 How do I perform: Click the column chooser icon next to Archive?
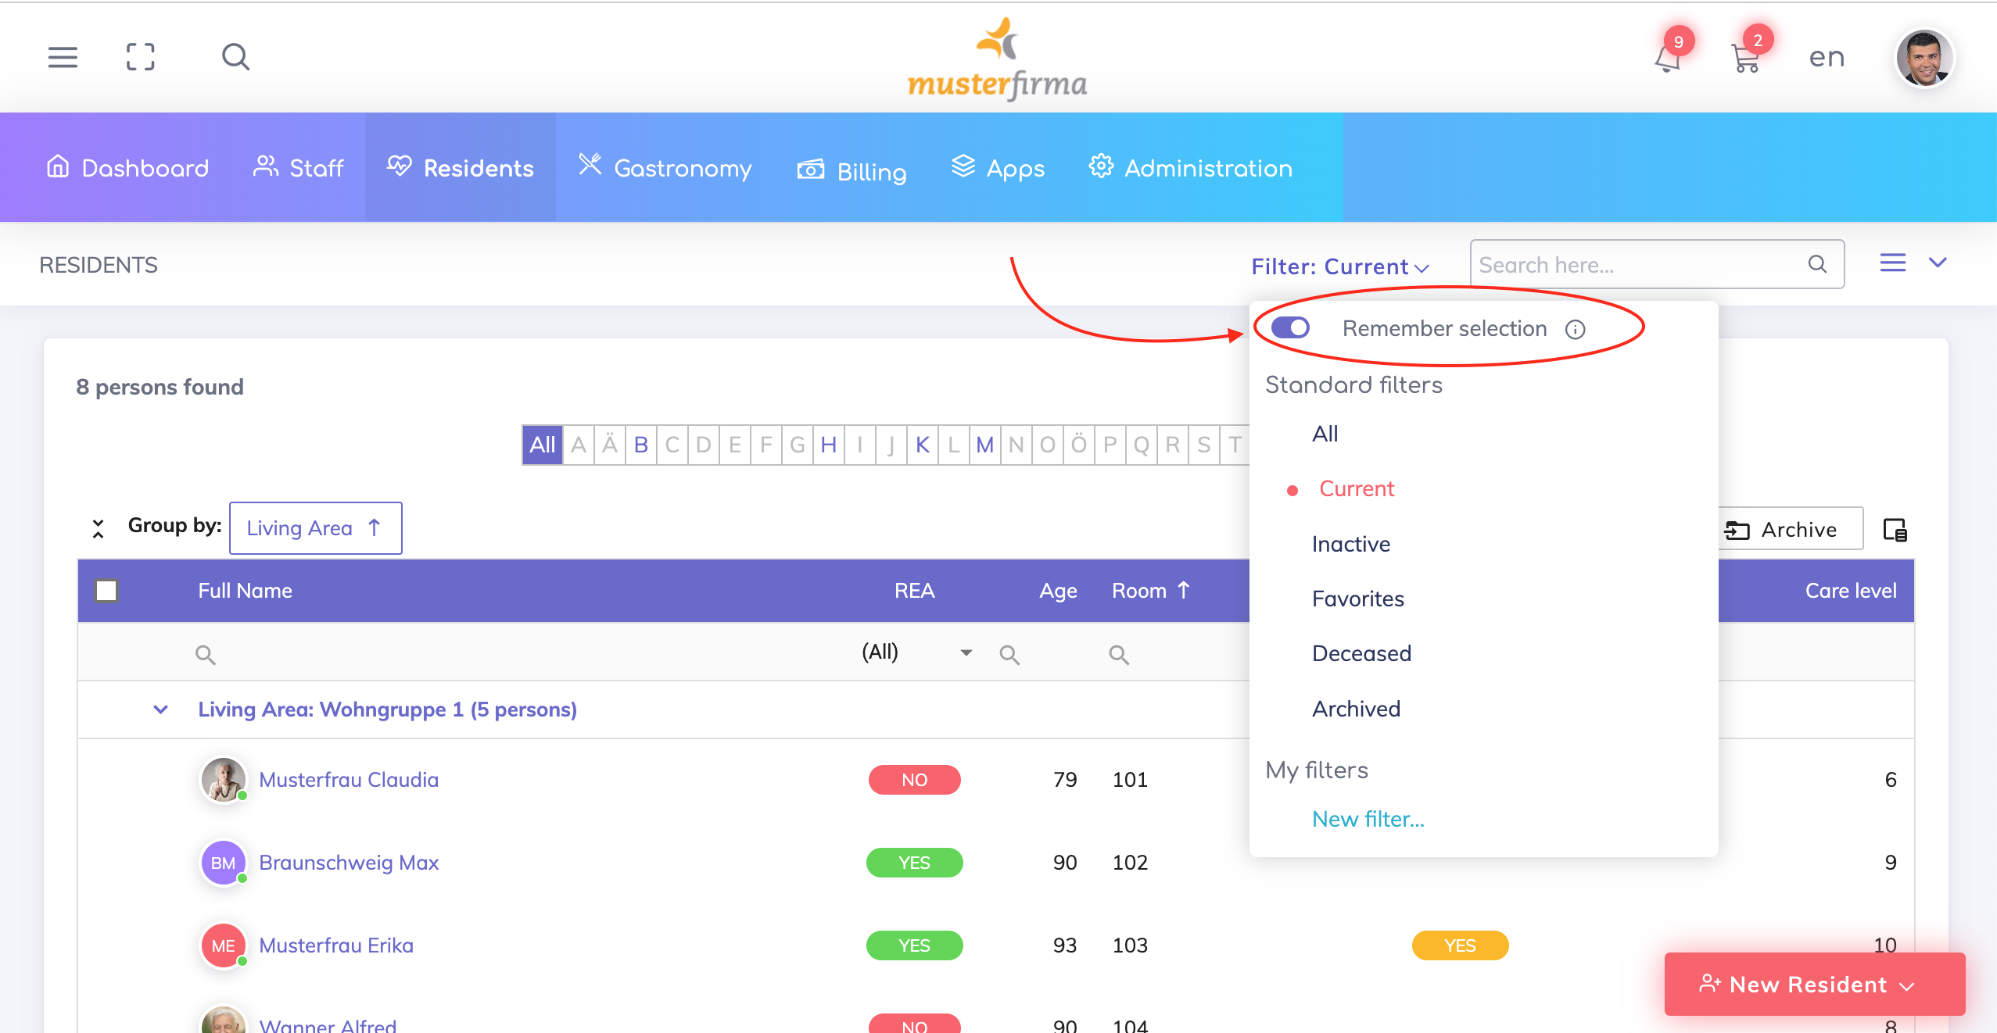tap(1895, 530)
